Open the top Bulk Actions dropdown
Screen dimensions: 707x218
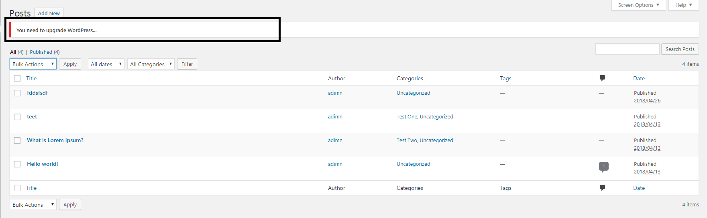point(33,64)
